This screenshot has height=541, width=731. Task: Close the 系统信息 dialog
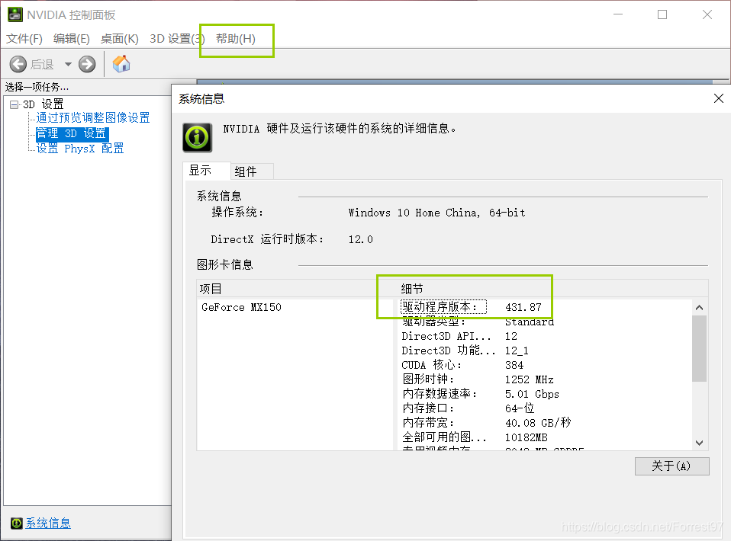tap(719, 98)
